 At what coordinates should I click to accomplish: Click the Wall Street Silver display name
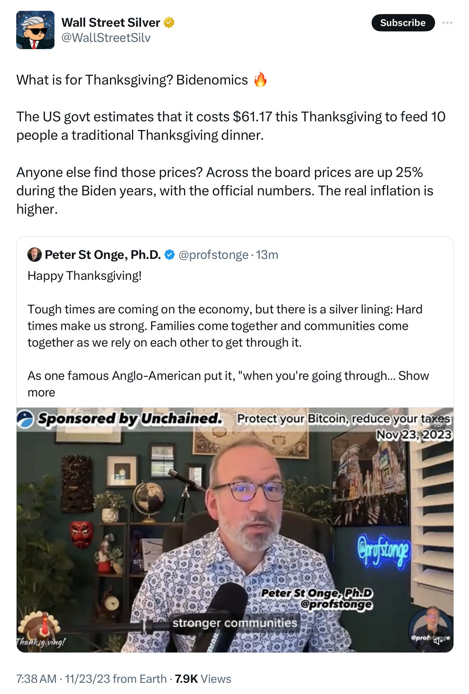[111, 22]
